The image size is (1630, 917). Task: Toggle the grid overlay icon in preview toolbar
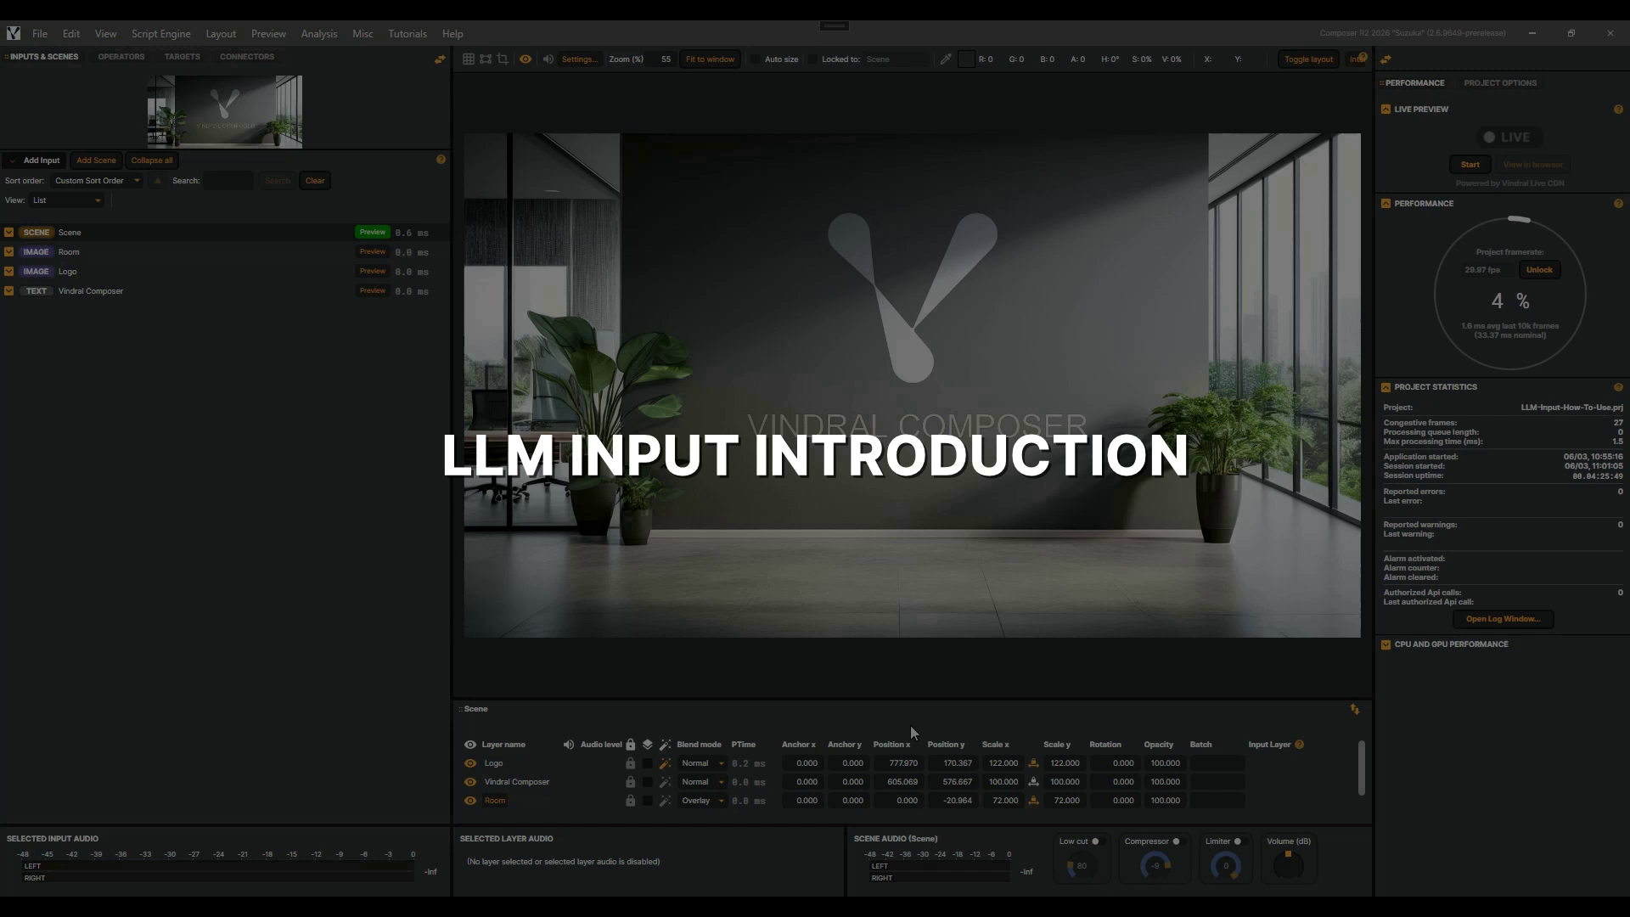[468, 59]
